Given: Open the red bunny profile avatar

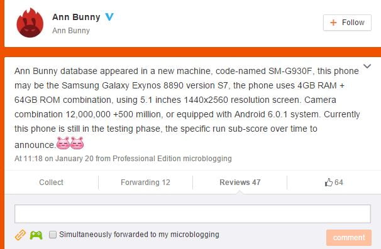Looking at the screenshot, I should (x=30, y=23).
